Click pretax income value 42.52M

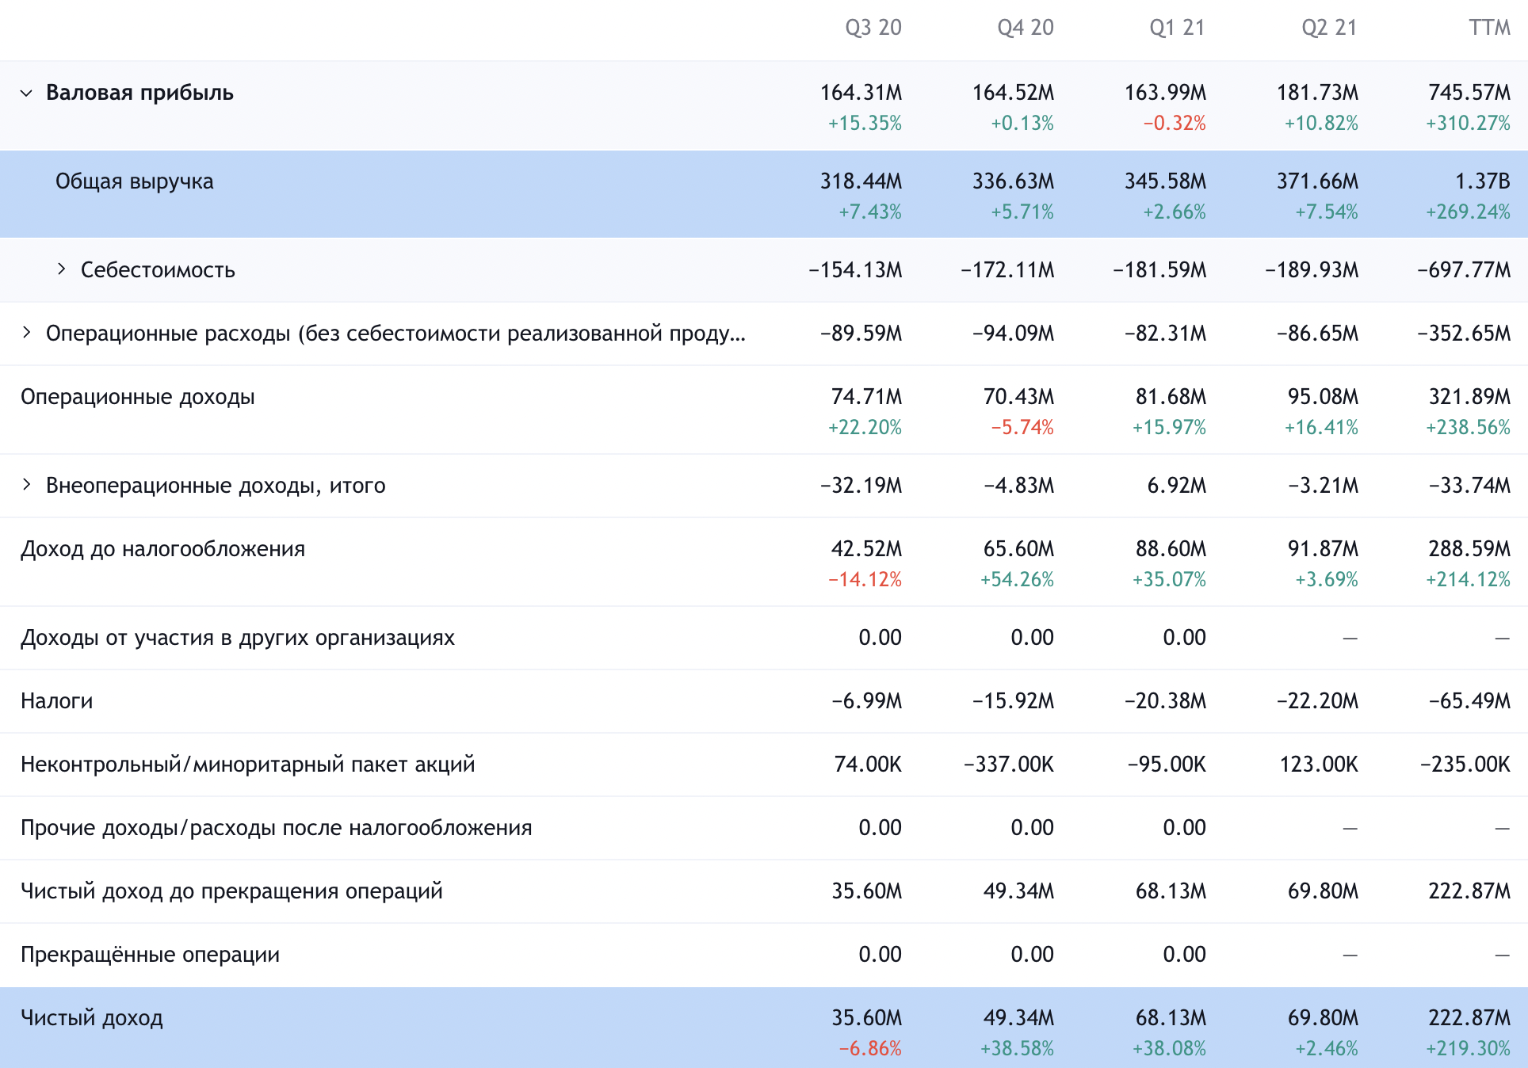tap(866, 549)
